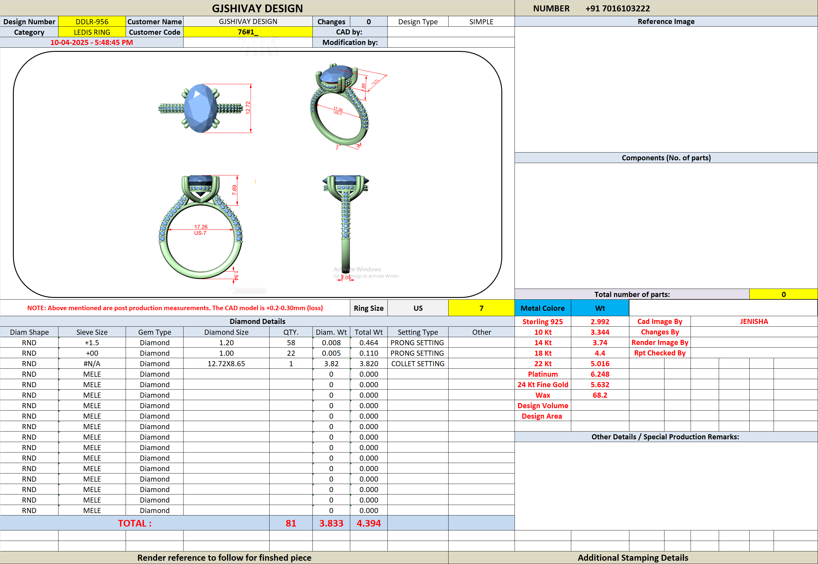Screen dimensions: 818x564
Task: Select the 'Gem Type' column header
Action: [x=154, y=332]
